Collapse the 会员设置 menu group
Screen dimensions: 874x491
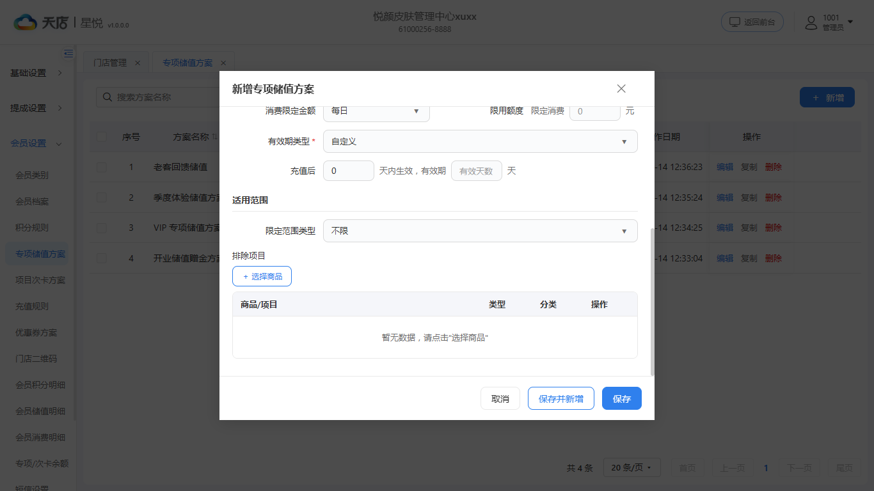tap(37, 143)
